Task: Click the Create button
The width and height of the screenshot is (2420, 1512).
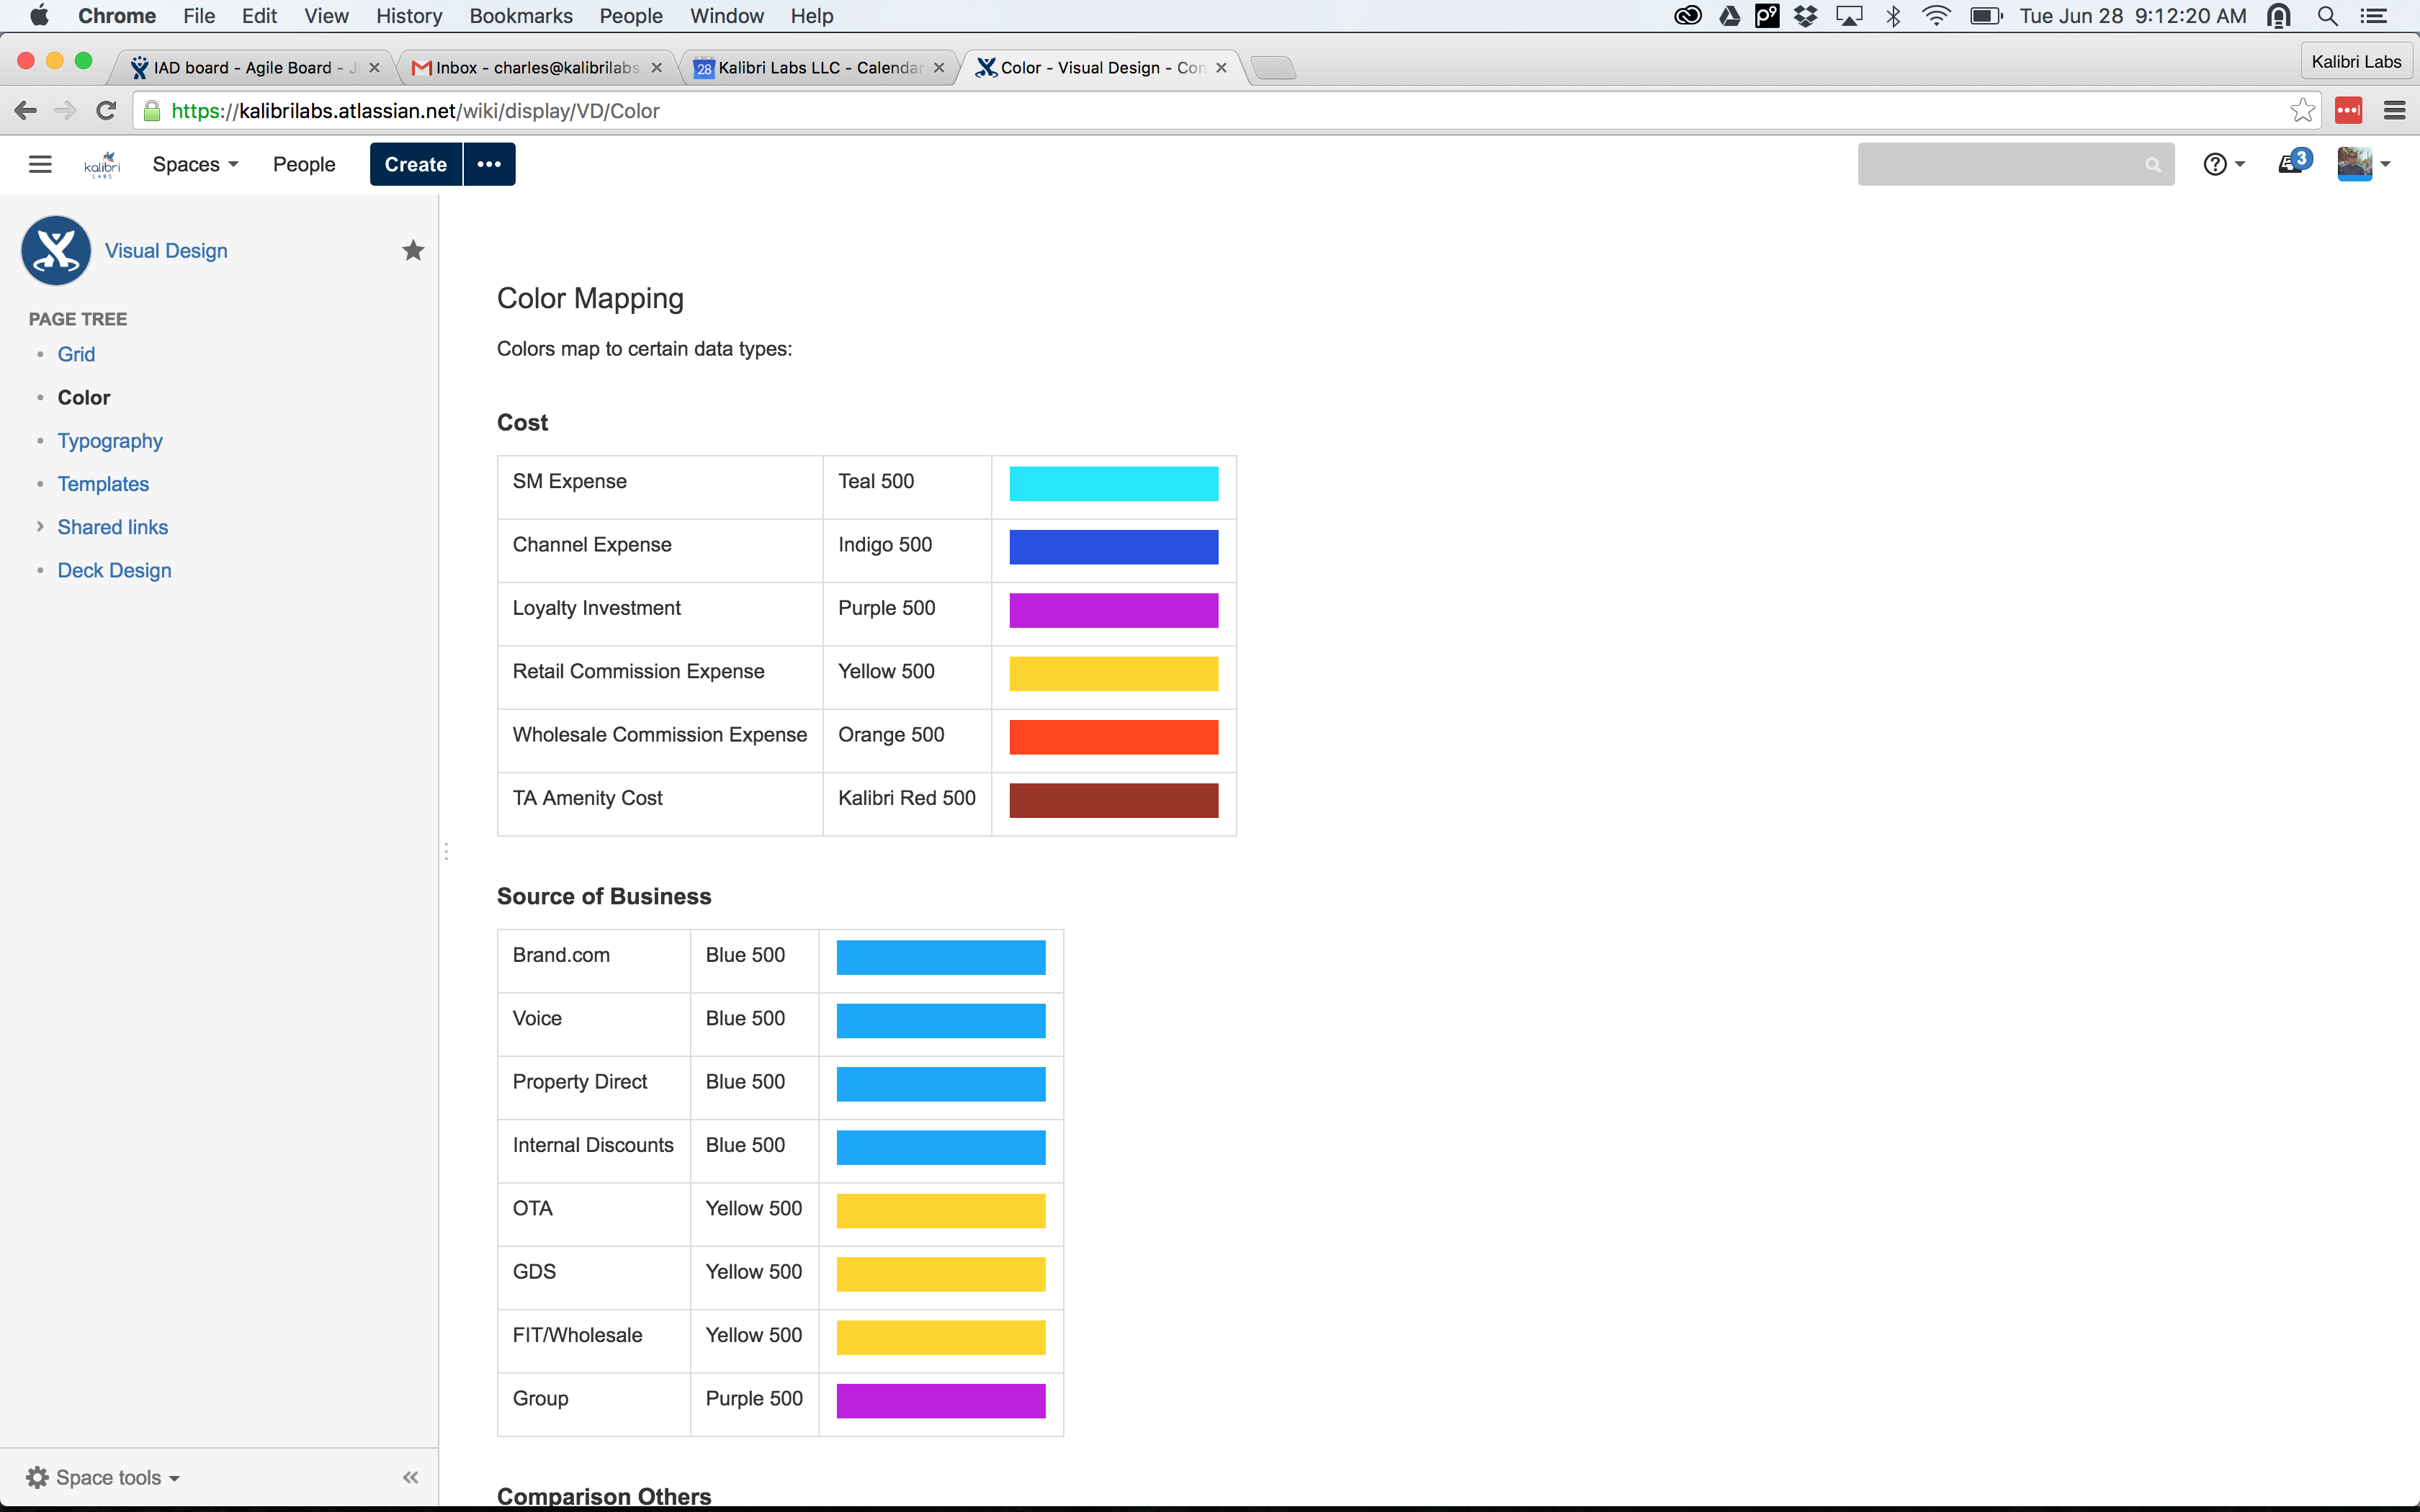Action: 415,164
